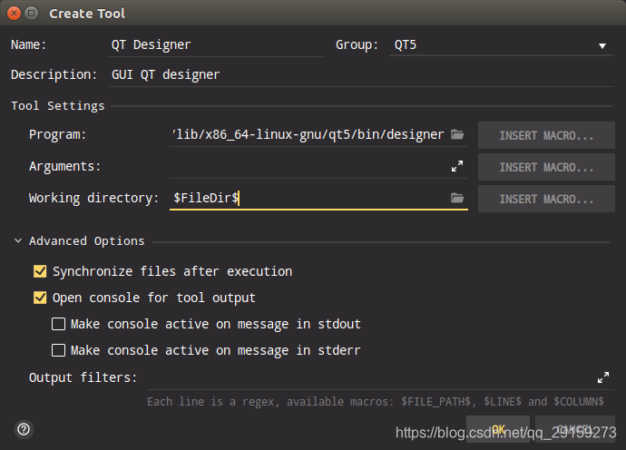626x450 pixels.
Task: Enable Make console active on stdout message
Action: coord(58,324)
